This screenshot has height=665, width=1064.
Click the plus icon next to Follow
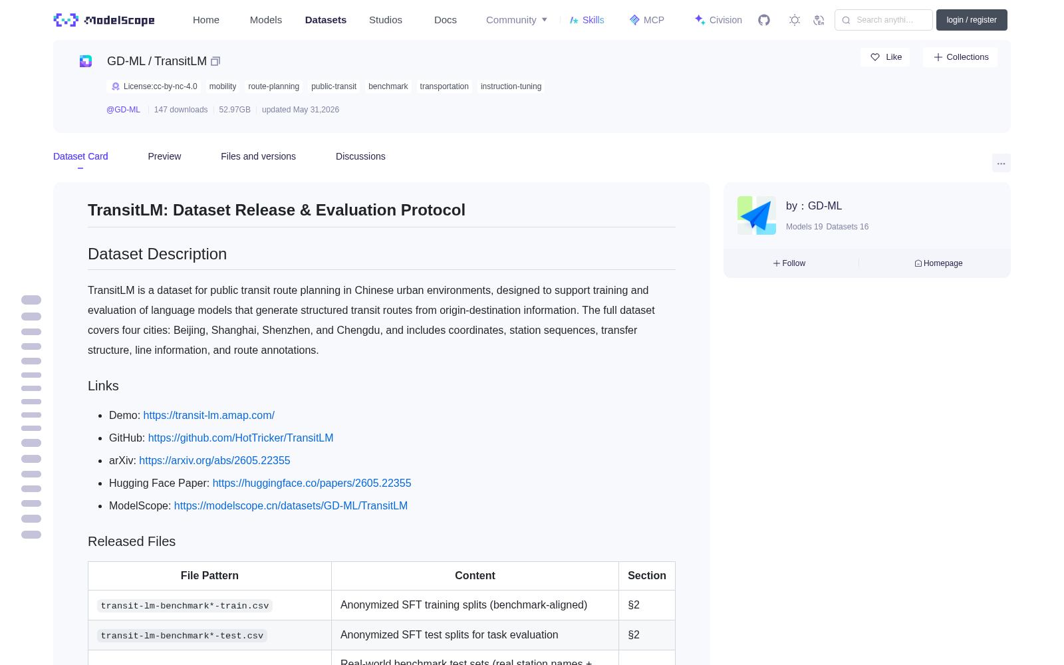(777, 263)
